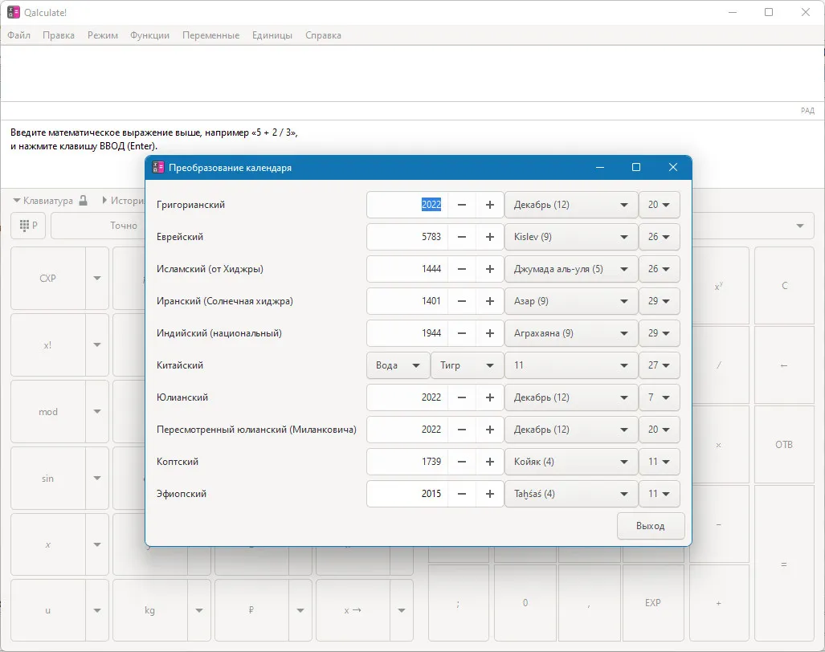Click the equals key on keypad

(784, 564)
